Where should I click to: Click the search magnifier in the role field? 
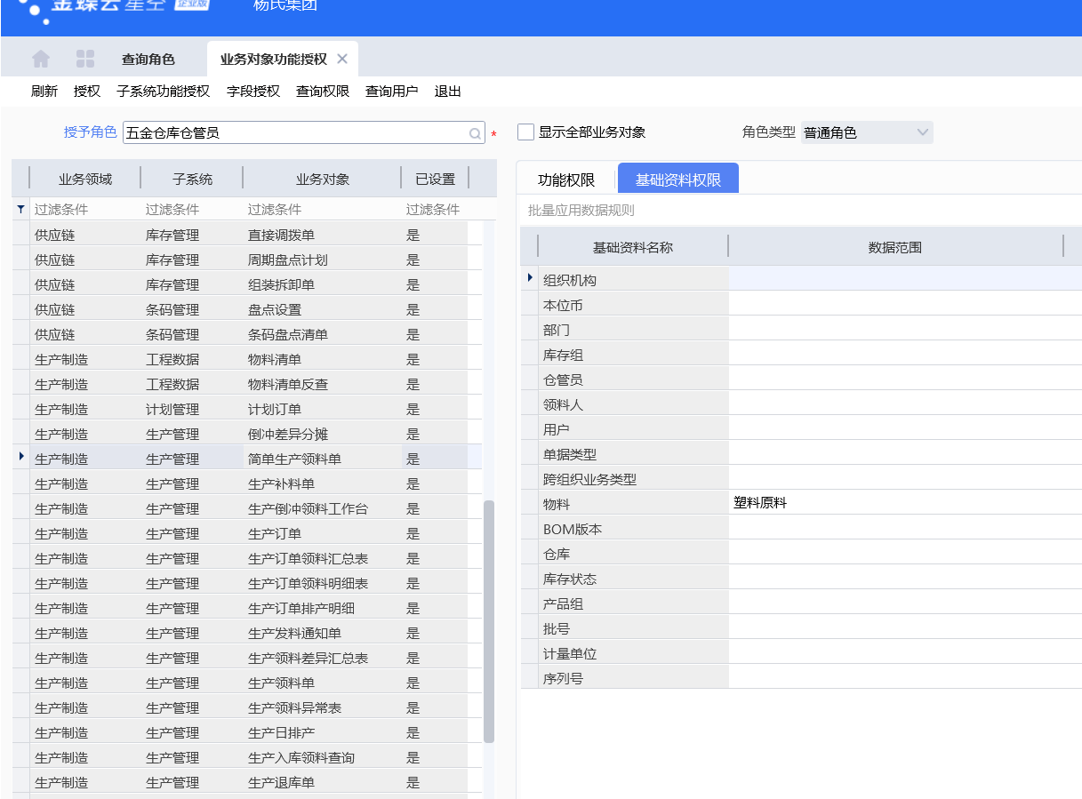click(x=476, y=133)
